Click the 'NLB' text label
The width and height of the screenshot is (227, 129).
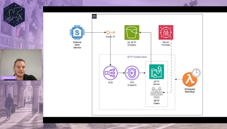(110, 83)
